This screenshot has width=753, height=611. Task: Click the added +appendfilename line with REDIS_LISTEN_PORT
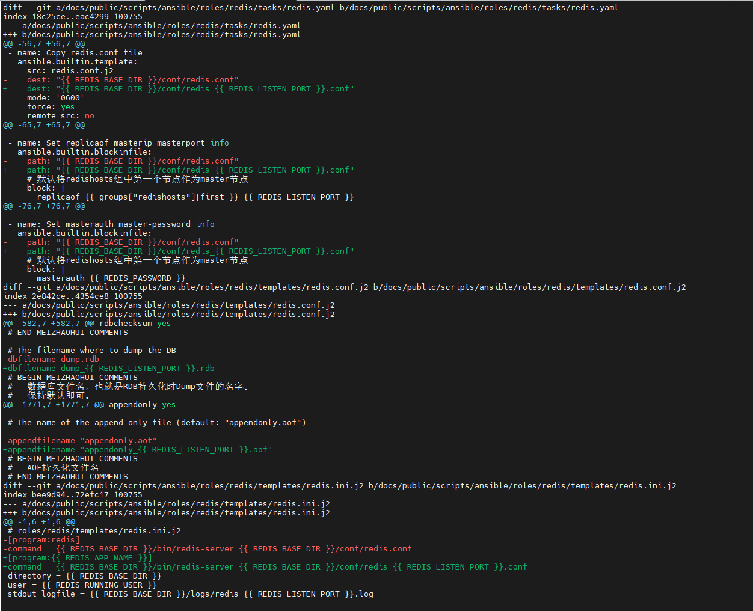click(x=138, y=449)
